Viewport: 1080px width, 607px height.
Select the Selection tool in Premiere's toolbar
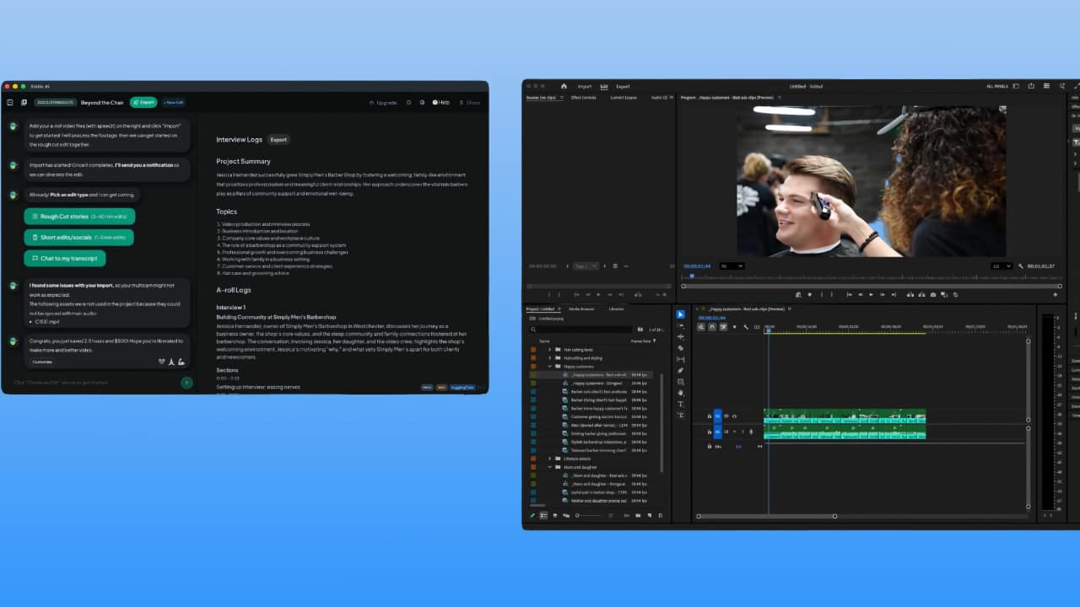click(680, 314)
